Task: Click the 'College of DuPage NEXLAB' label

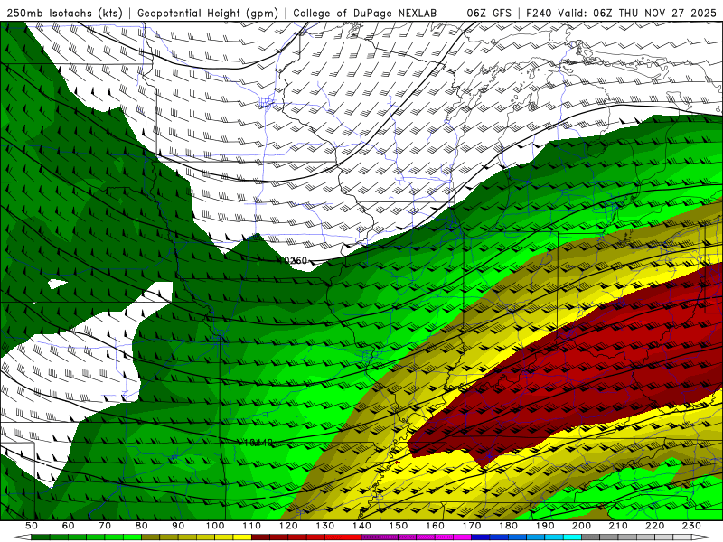Action: coord(365,14)
